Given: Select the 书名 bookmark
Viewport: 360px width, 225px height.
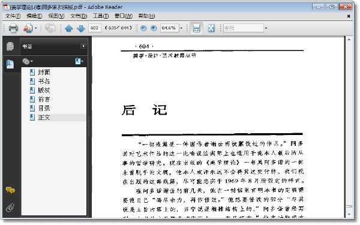Looking at the screenshot, I should pyautogui.click(x=44, y=81).
